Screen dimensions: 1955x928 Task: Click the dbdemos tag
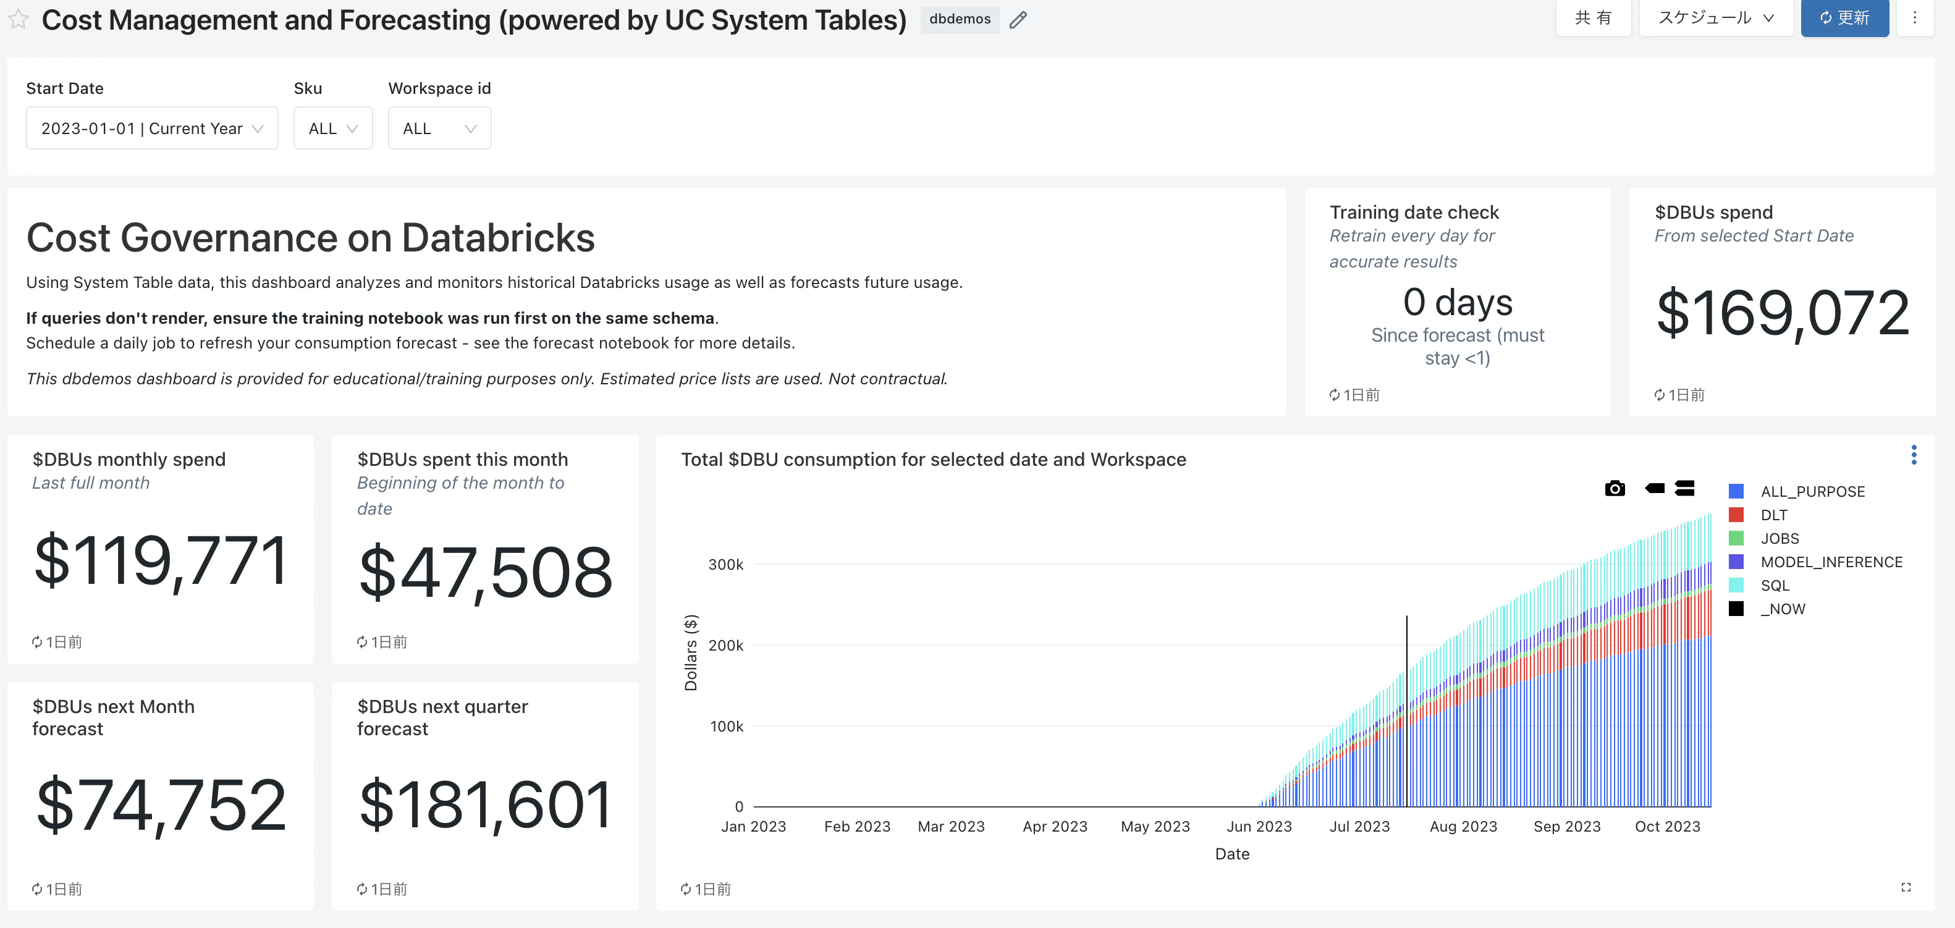coord(960,19)
